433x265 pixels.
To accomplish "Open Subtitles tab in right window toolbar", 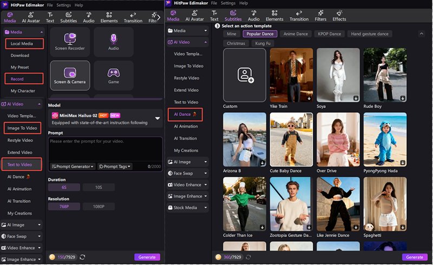I will (233, 16).
